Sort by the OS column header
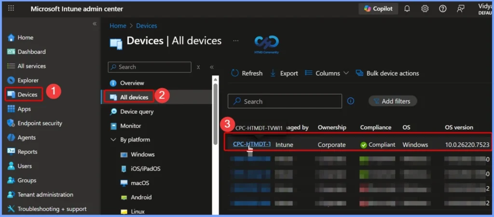The height and width of the screenshot is (217, 494). pos(406,128)
